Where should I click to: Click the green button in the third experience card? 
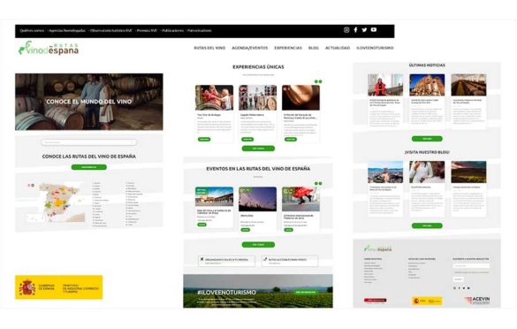tap(291, 139)
